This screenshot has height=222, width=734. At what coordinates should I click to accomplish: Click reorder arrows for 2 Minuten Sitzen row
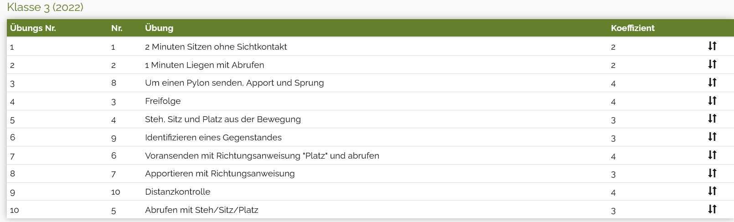click(x=712, y=46)
